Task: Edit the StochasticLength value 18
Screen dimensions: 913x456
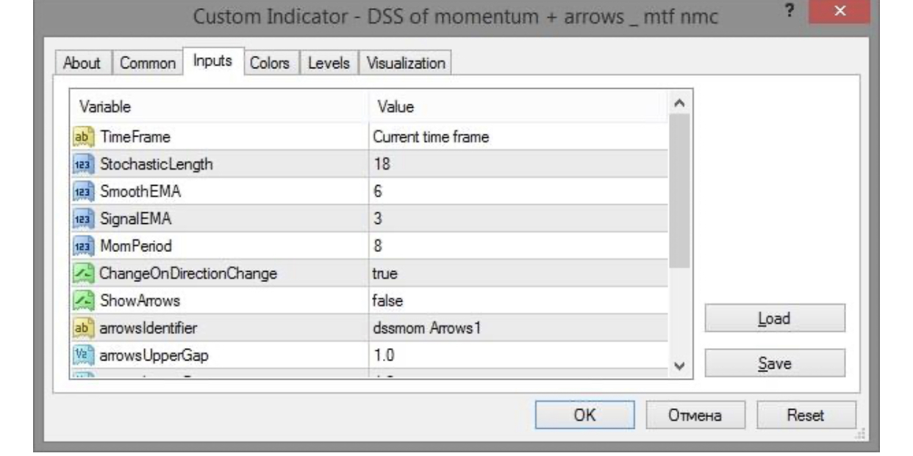Action: tap(382, 164)
